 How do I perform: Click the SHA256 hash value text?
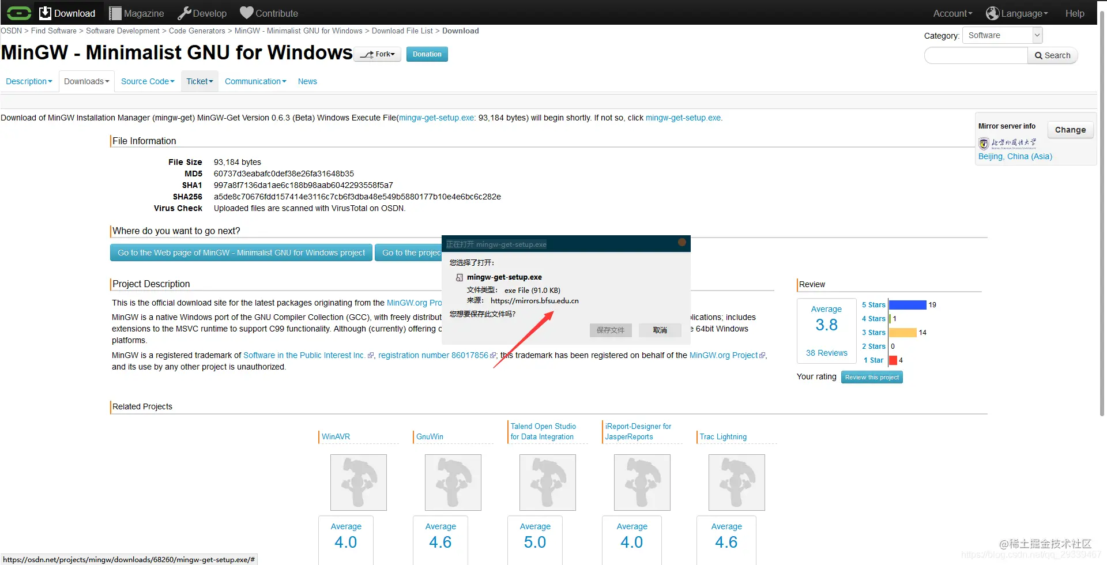point(357,197)
